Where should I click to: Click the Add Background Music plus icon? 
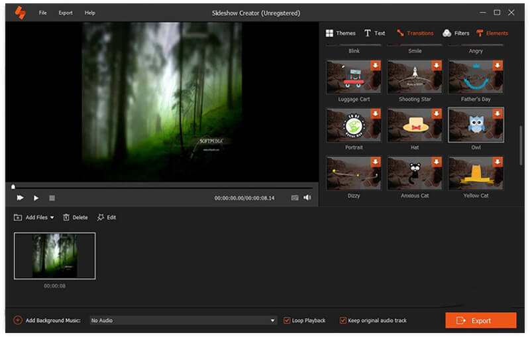coord(18,320)
